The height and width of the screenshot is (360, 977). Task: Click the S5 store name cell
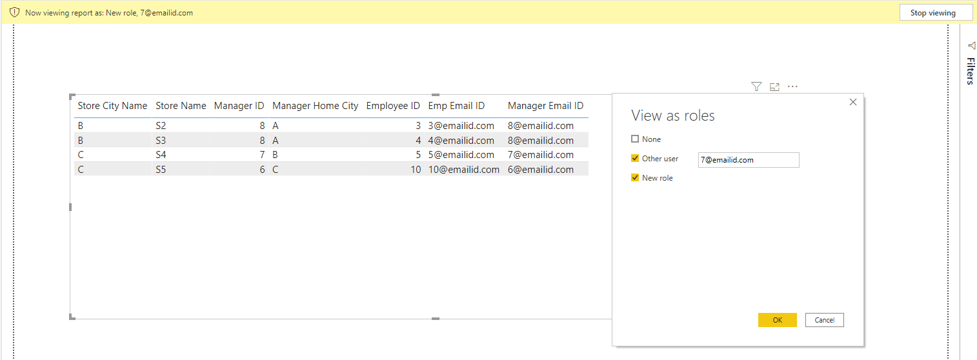[x=161, y=170]
